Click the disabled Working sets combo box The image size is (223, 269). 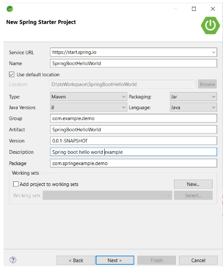click(107, 196)
